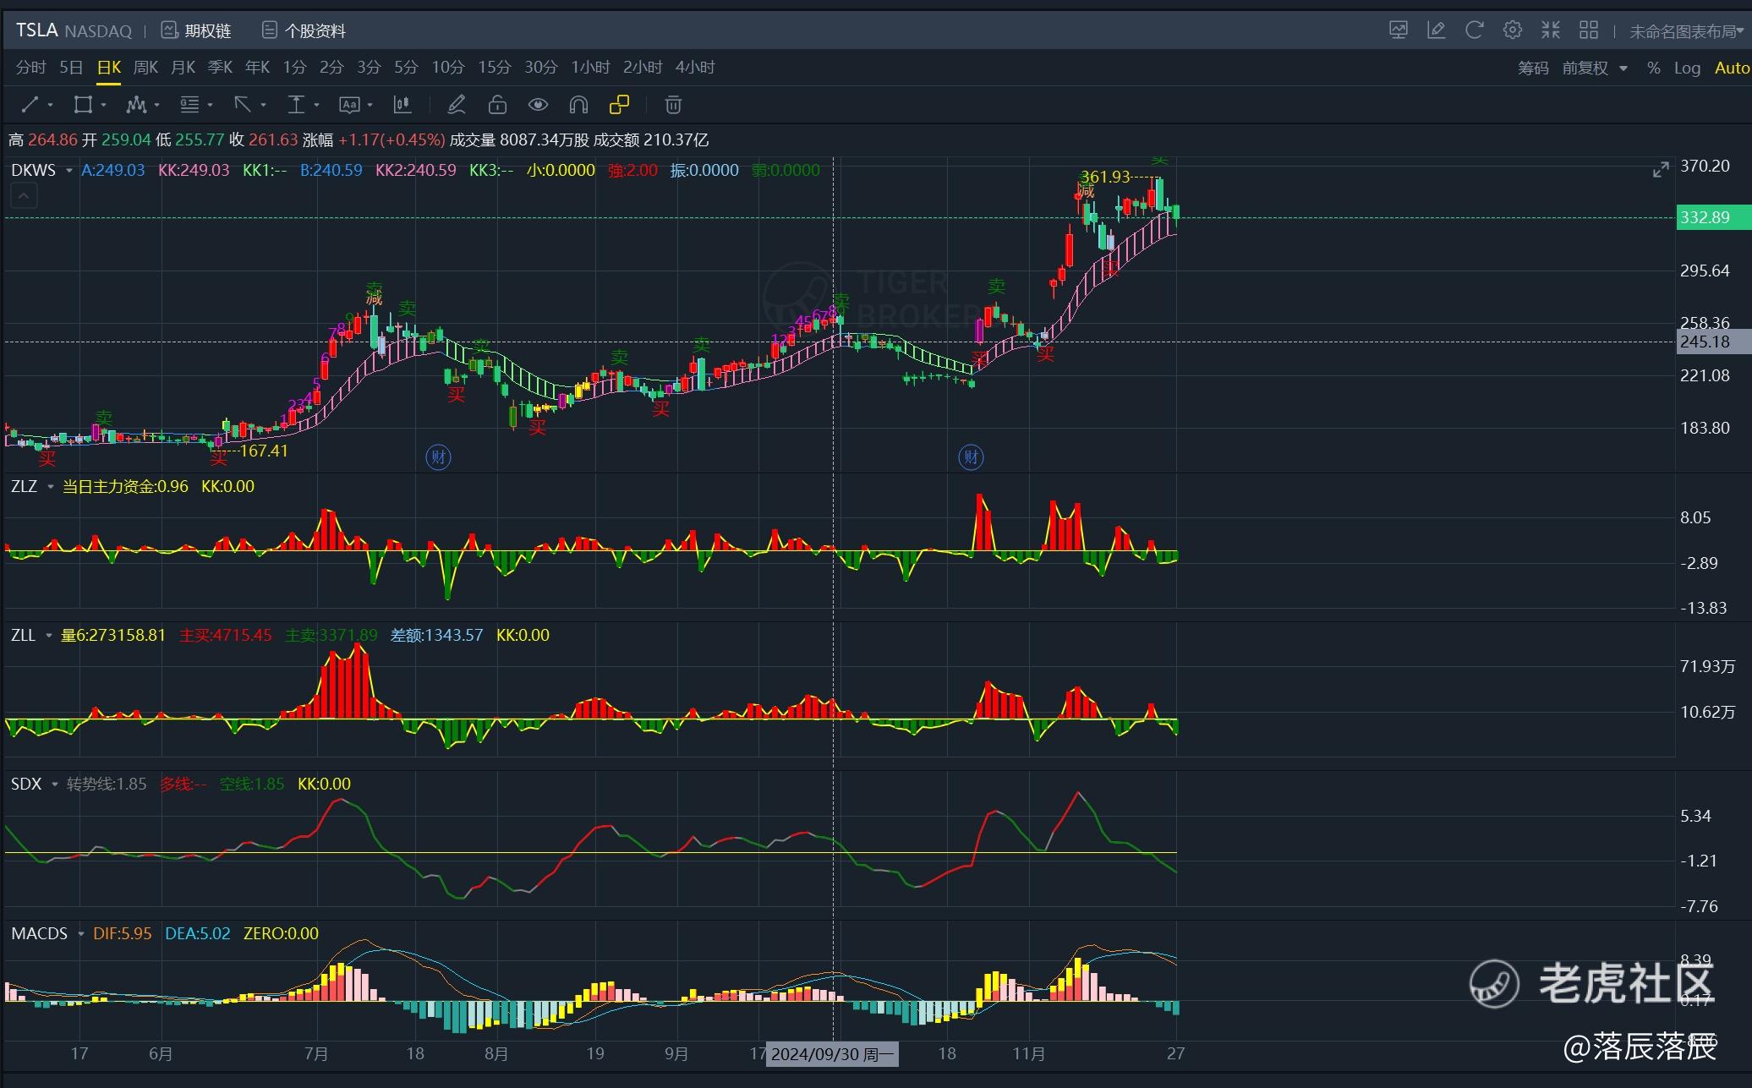
Task: Toggle the drawing lock padlock icon
Action: coord(497,105)
